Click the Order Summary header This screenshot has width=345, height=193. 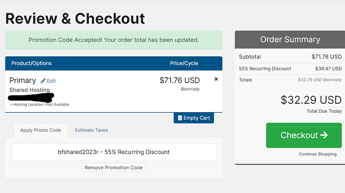[x=290, y=39]
